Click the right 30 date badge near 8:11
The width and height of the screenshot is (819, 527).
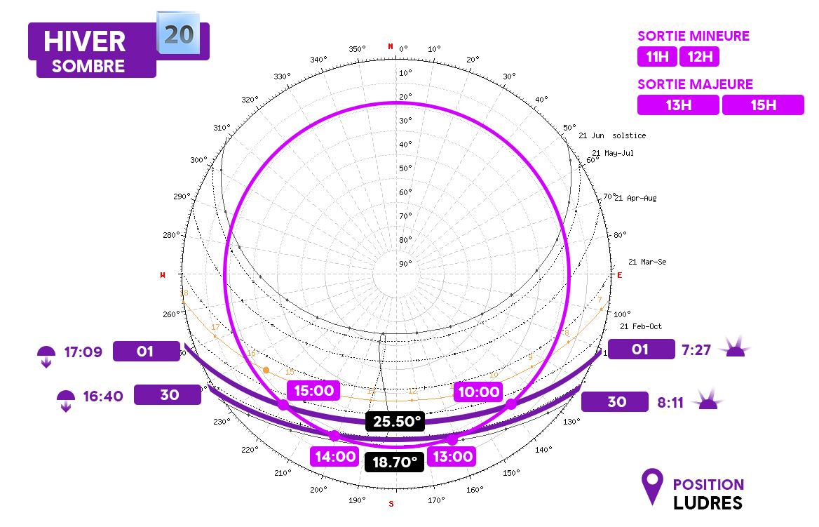(x=615, y=401)
